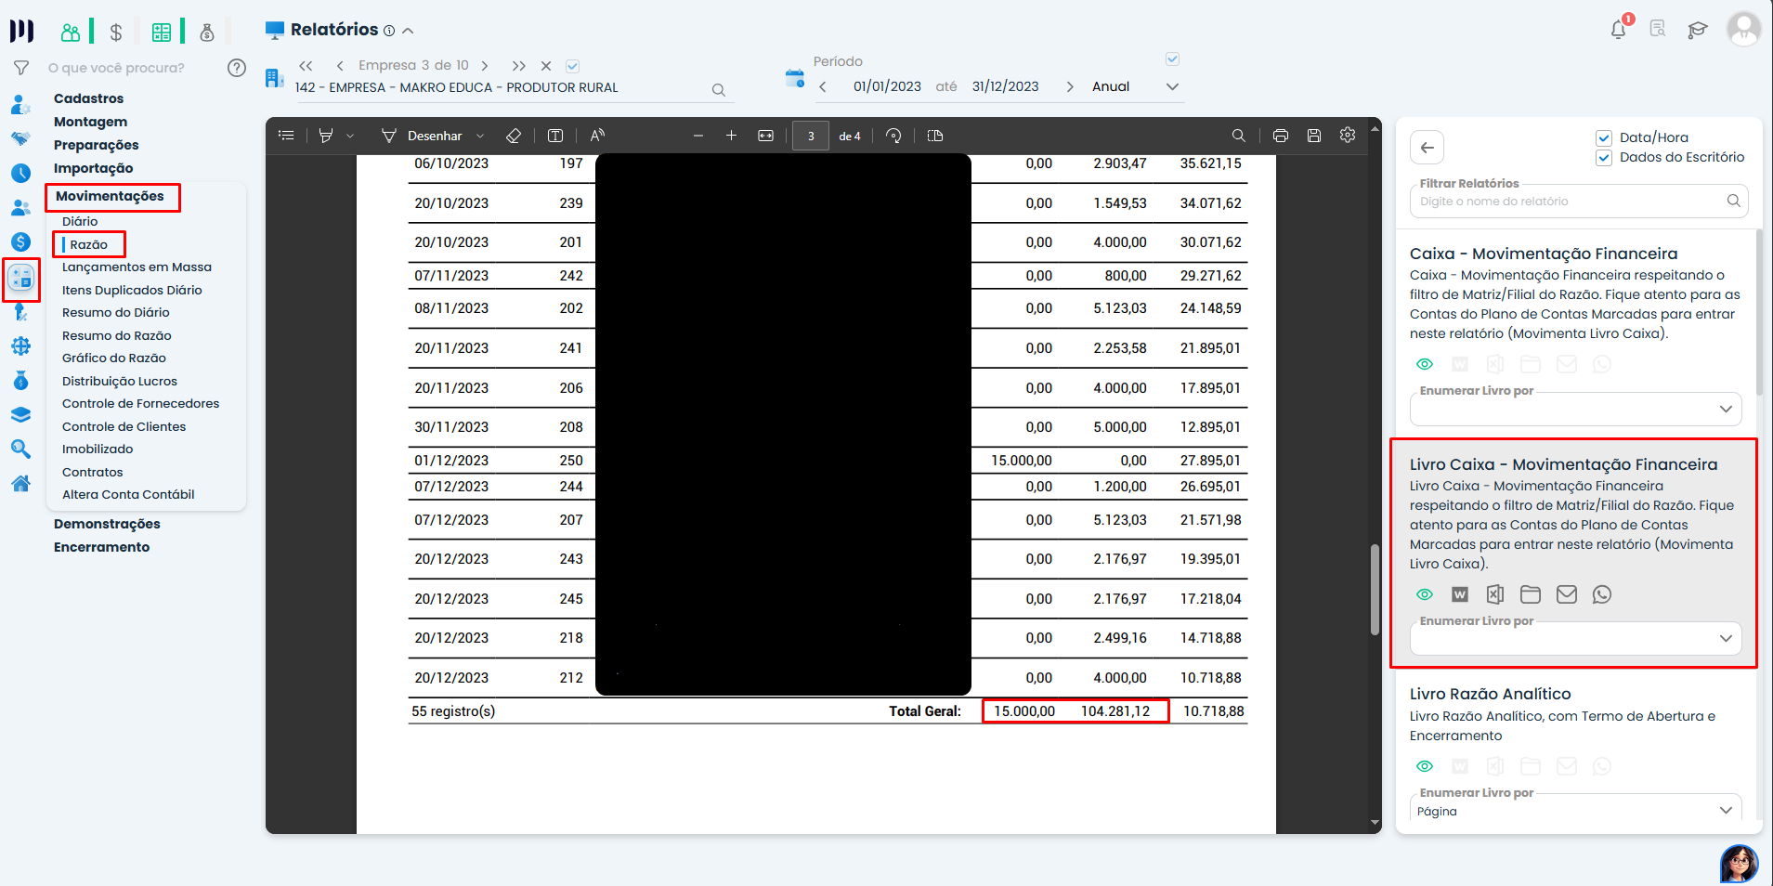Zoom in the PDF viewer
The height and width of the screenshot is (886, 1773).
point(731,136)
